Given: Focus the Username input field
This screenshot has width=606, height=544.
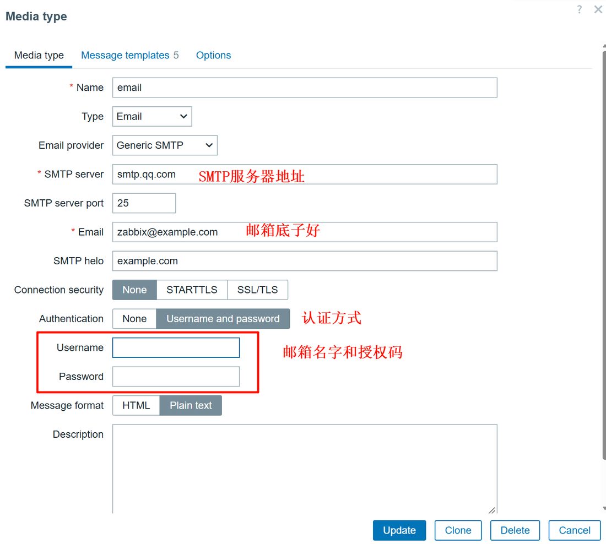Looking at the screenshot, I should [176, 348].
